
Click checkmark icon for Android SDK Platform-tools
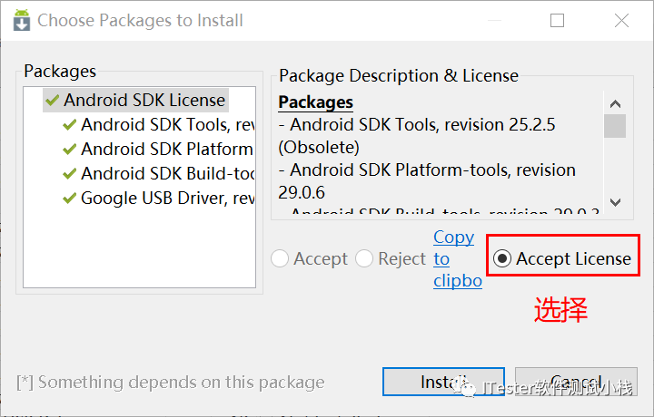coord(69,150)
